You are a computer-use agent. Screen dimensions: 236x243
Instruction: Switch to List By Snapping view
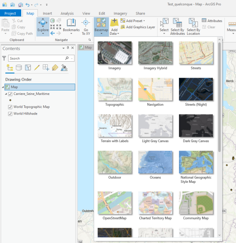(46, 68)
